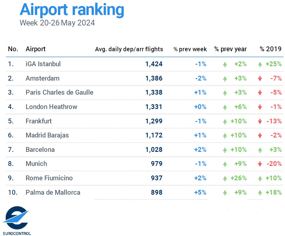
Task: Click red down arrow for London Heathrow
Action: pyautogui.click(x=260, y=107)
